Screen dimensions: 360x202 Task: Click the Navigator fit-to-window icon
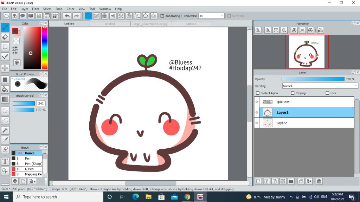click(276, 30)
